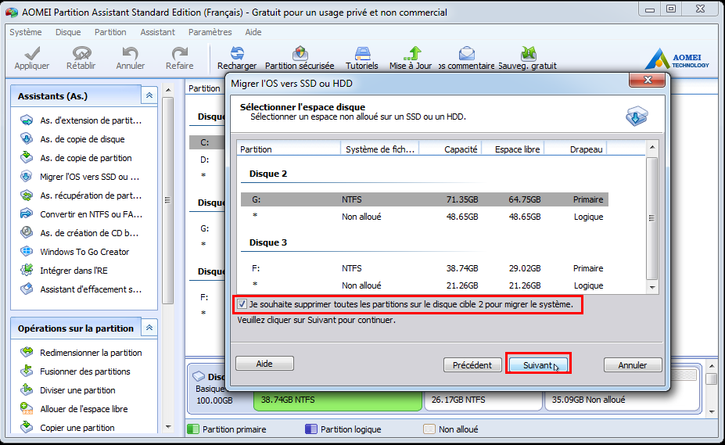Screen dimensions: 725x445
Task: Close the Migrer l'OS dialog
Action: 648,80
